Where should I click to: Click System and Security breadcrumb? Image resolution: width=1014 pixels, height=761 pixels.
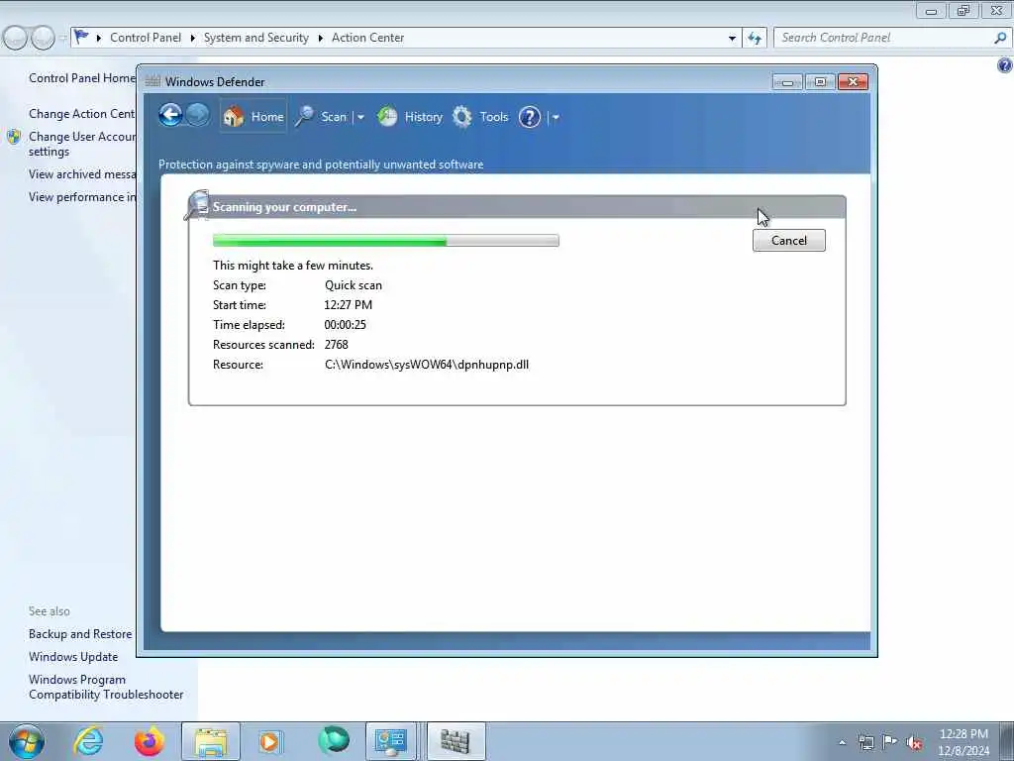click(x=256, y=38)
